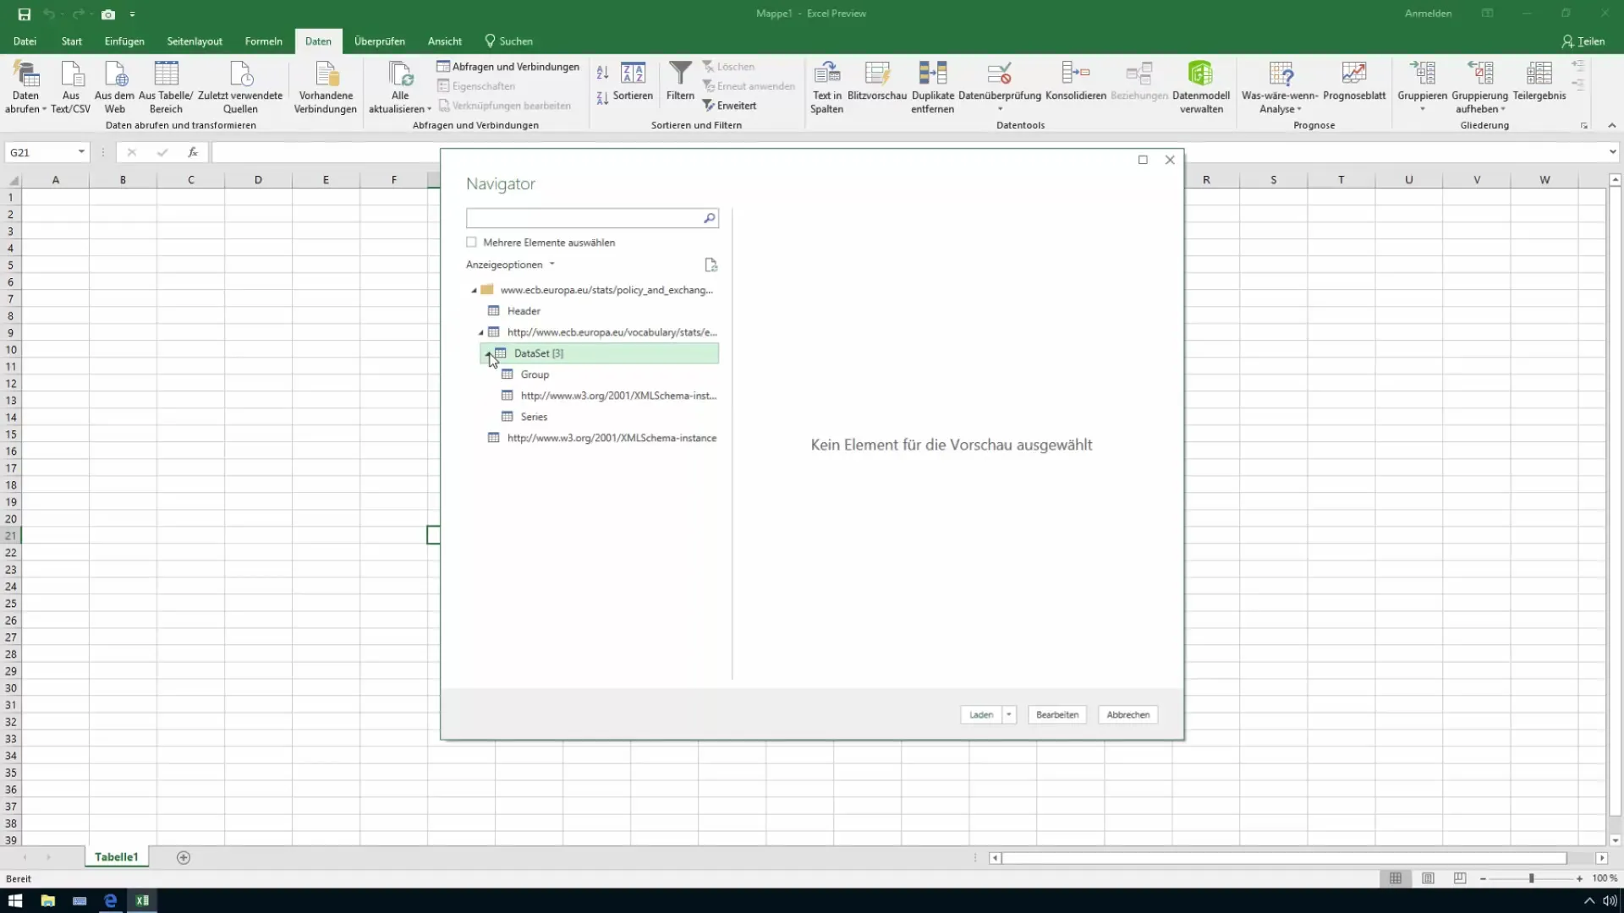Import data Aus Text/CSV
Screen dimensions: 1624x913
tap(71, 87)
